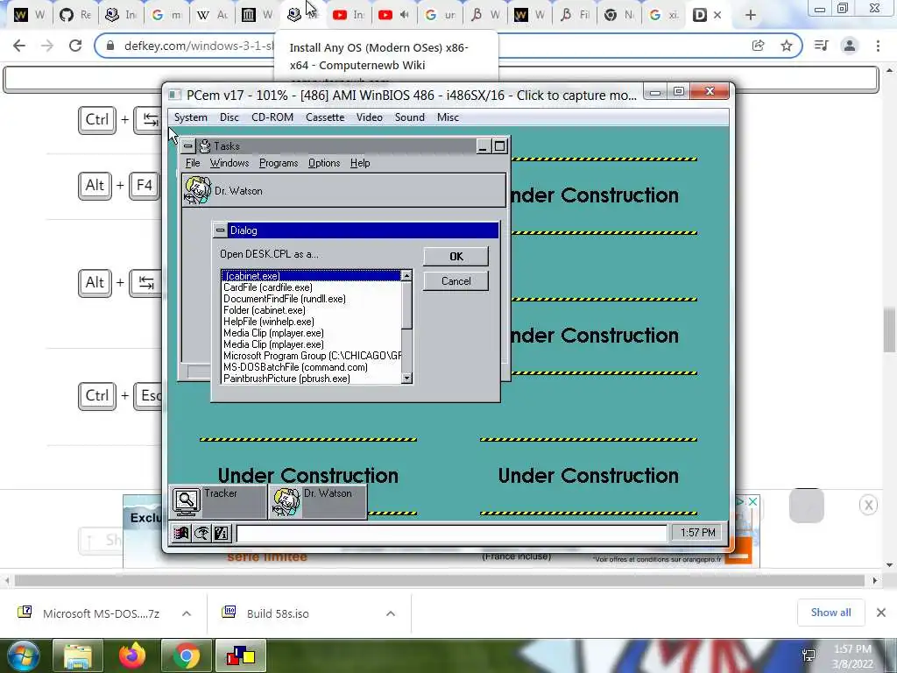Image resolution: width=897 pixels, height=673 pixels.
Task: Select PaintbrushPicture (pbrush.exe) in the list
Action: click(311, 379)
